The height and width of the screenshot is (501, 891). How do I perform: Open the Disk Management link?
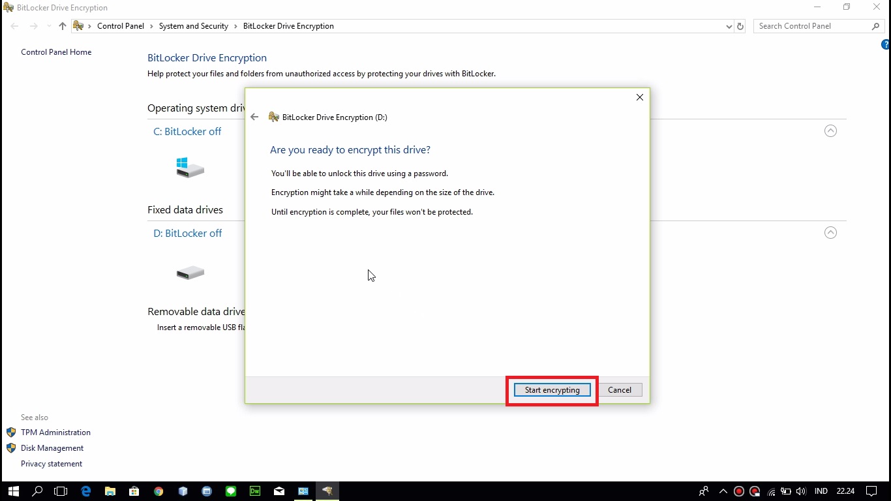tap(52, 448)
